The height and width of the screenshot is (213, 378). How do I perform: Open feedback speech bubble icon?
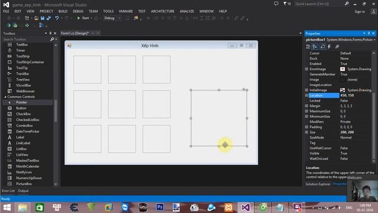(x=276, y=4)
